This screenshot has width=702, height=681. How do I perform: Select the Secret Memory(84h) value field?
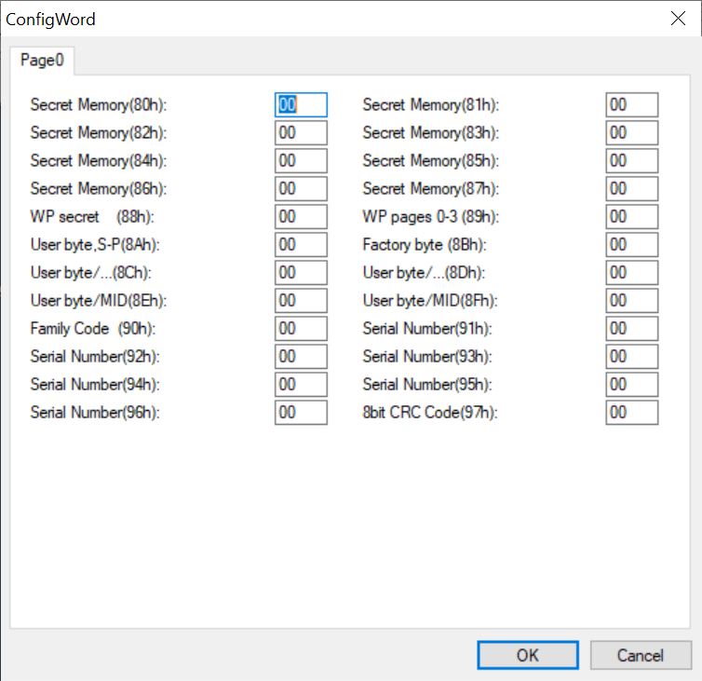pyautogui.click(x=301, y=161)
